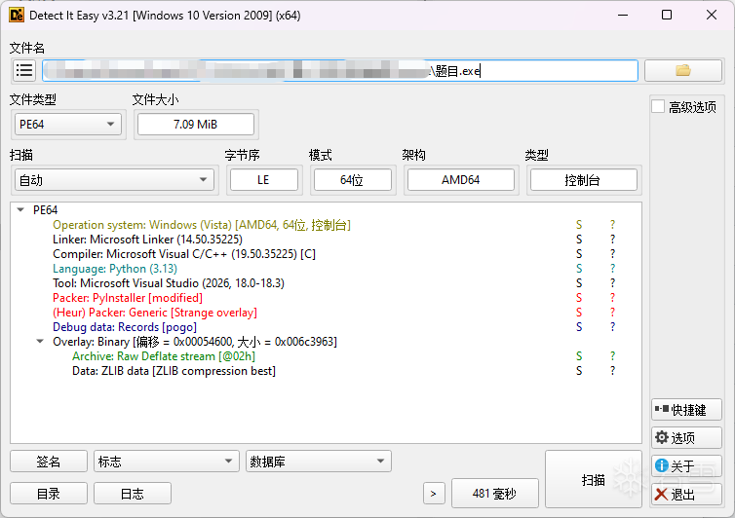Click the 日志 button
The width and height of the screenshot is (735, 518).
point(133,494)
